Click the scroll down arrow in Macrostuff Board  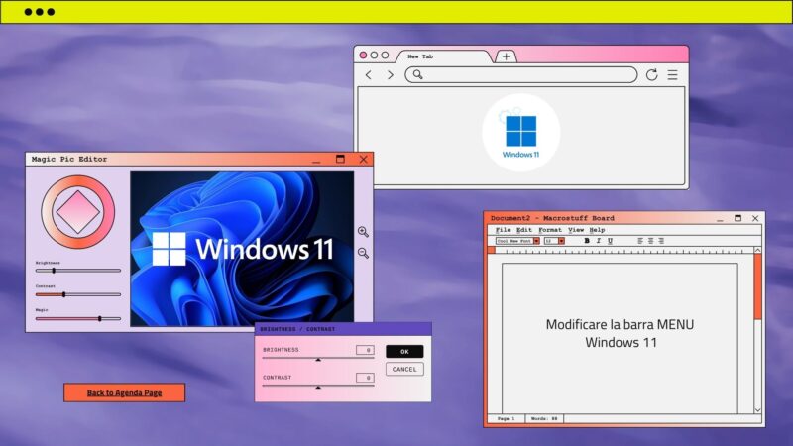[x=757, y=409]
